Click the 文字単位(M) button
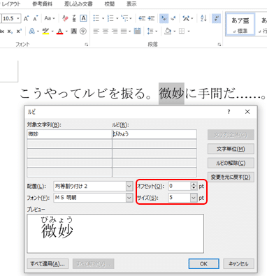267x276 pixels. (231, 149)
